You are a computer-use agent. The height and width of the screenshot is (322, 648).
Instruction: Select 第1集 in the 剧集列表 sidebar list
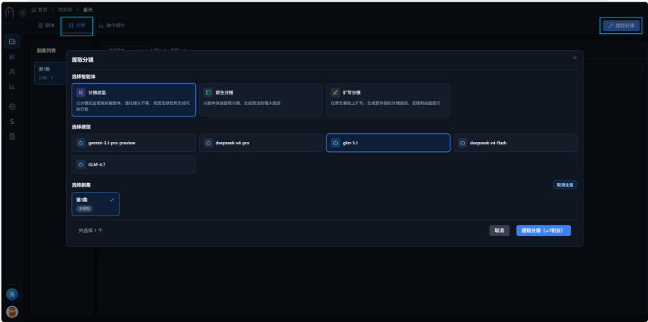pyautogui.click(x=51, y=73)
